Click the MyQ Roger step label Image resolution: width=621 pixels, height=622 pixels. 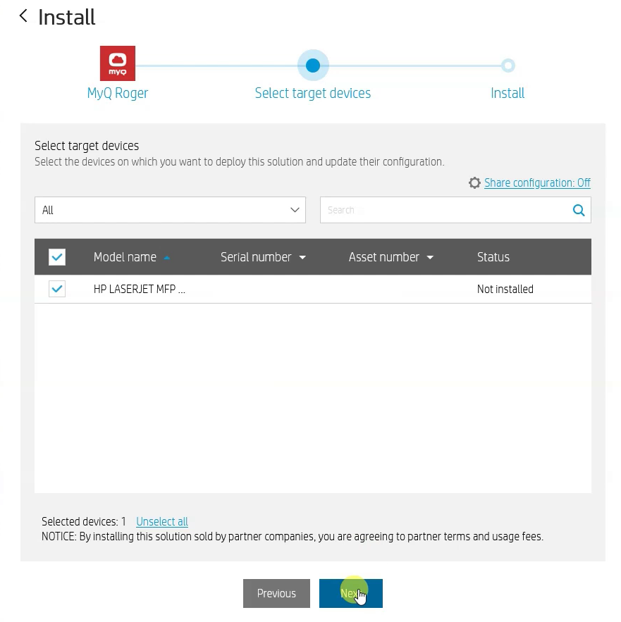tap(117, 92)
